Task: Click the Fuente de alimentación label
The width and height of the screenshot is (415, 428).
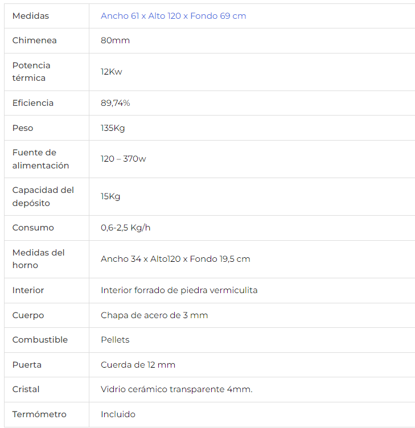Action: pos(40,159)
